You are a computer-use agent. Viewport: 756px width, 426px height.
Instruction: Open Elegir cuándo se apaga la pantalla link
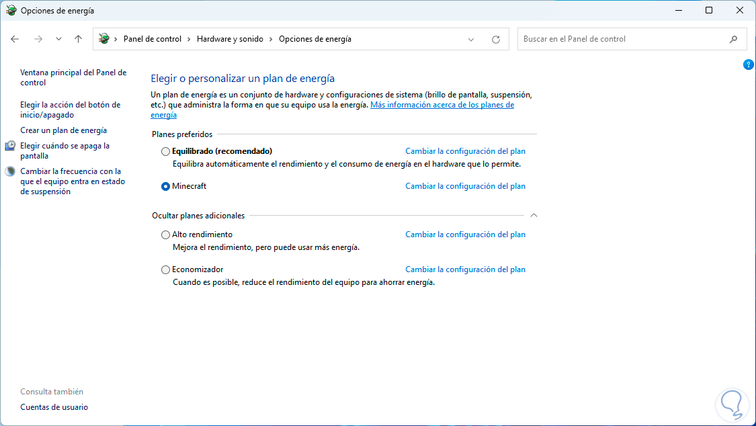(65, 151)
